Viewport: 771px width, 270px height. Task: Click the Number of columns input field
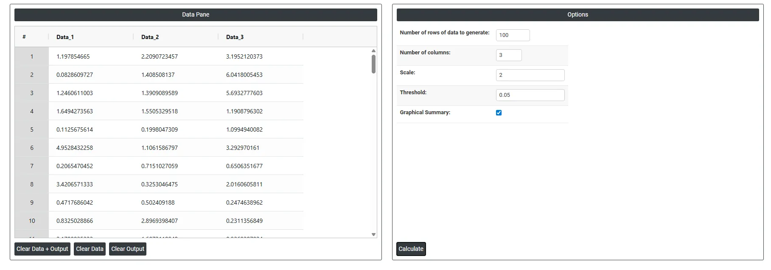click(509, 55)
